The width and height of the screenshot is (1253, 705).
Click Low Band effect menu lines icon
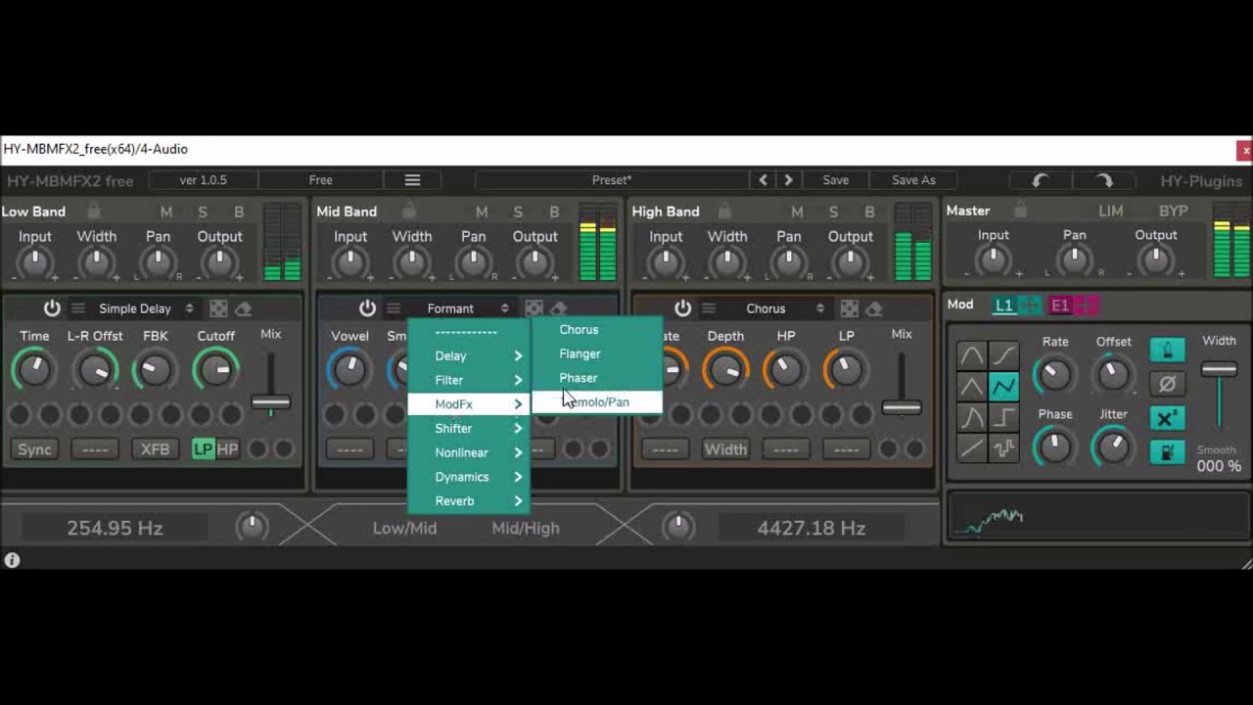(x=77, y=308)
